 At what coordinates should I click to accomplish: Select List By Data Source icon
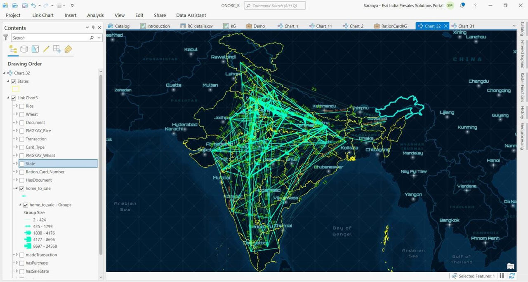pos(24,49)
